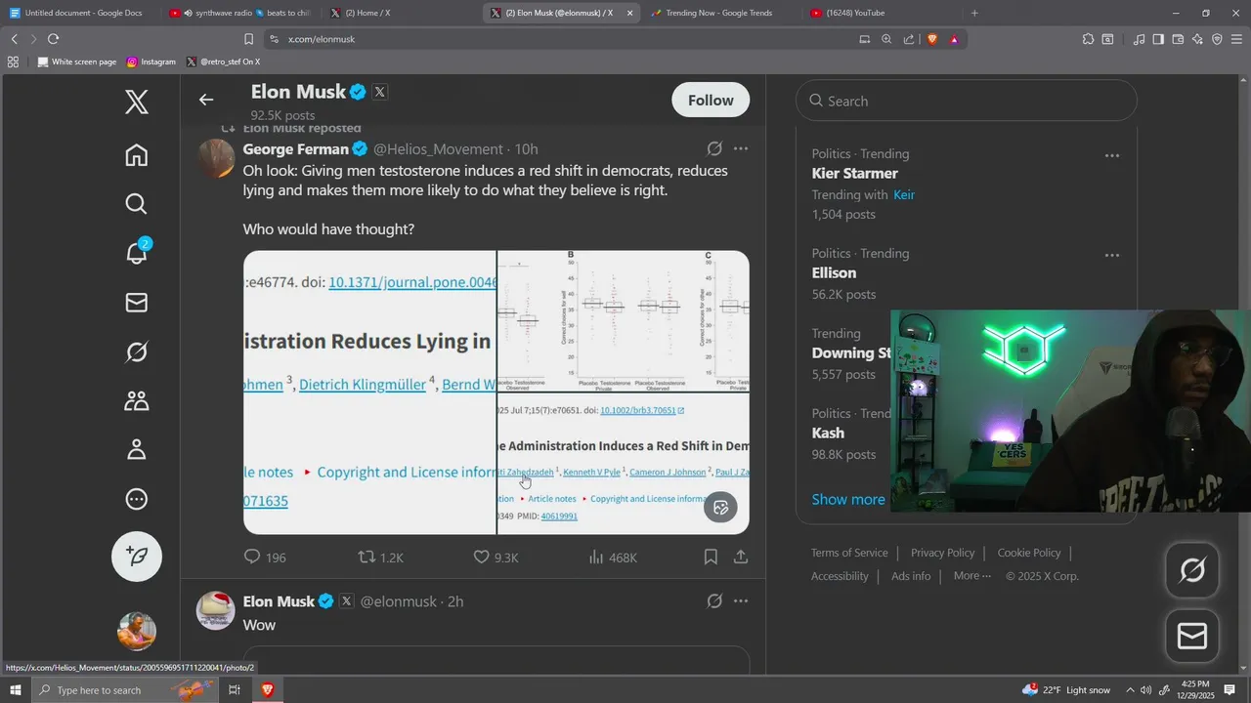Viewport: 1251px width, 703px height.
Task: Switch to Home / X tab
Action: coord(401,13)
